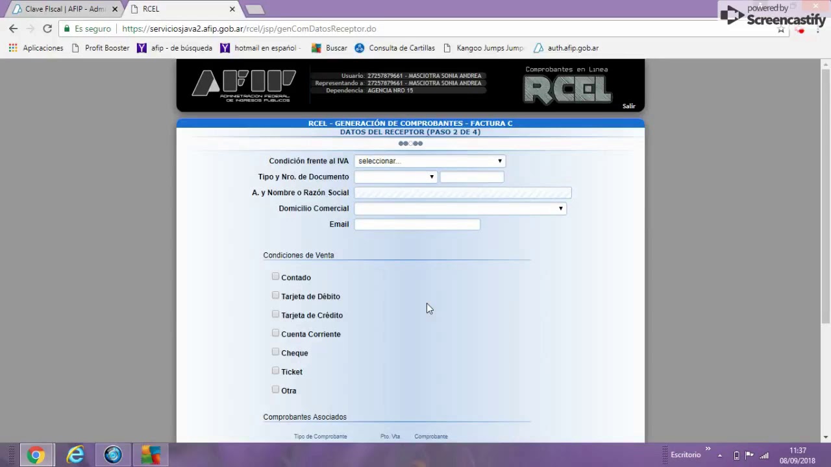Close the RCEL tab
The height and width of the screenshot is (467, 831).
click(232, 9)
